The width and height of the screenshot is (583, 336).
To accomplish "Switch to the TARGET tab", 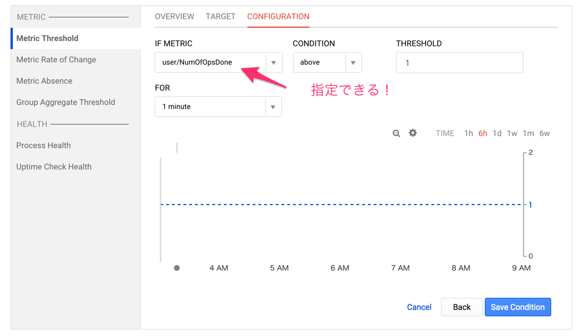I will click(x=220, y=16).
